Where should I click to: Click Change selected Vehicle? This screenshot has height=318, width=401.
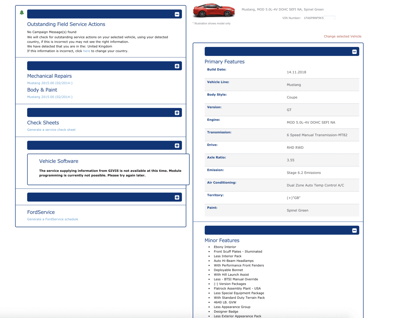tap(342, 36)
